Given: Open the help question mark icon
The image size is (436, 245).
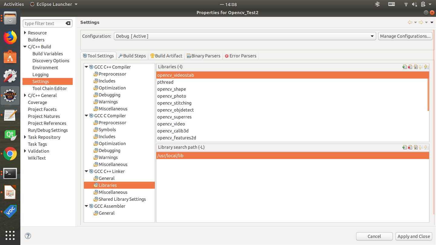Looking at the screenshot, I should (x=28, y=236).
